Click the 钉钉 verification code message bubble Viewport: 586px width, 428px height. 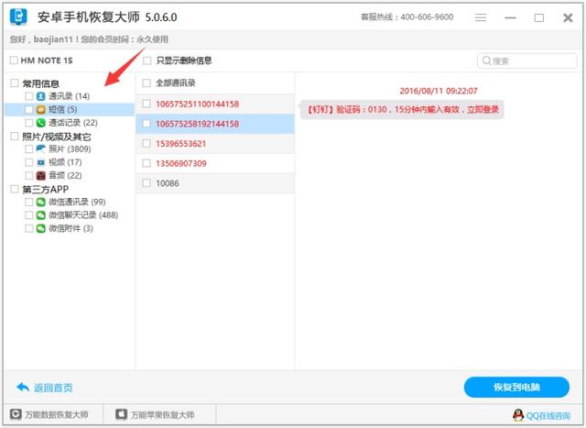pyautogui.click(x=402, y=110)
